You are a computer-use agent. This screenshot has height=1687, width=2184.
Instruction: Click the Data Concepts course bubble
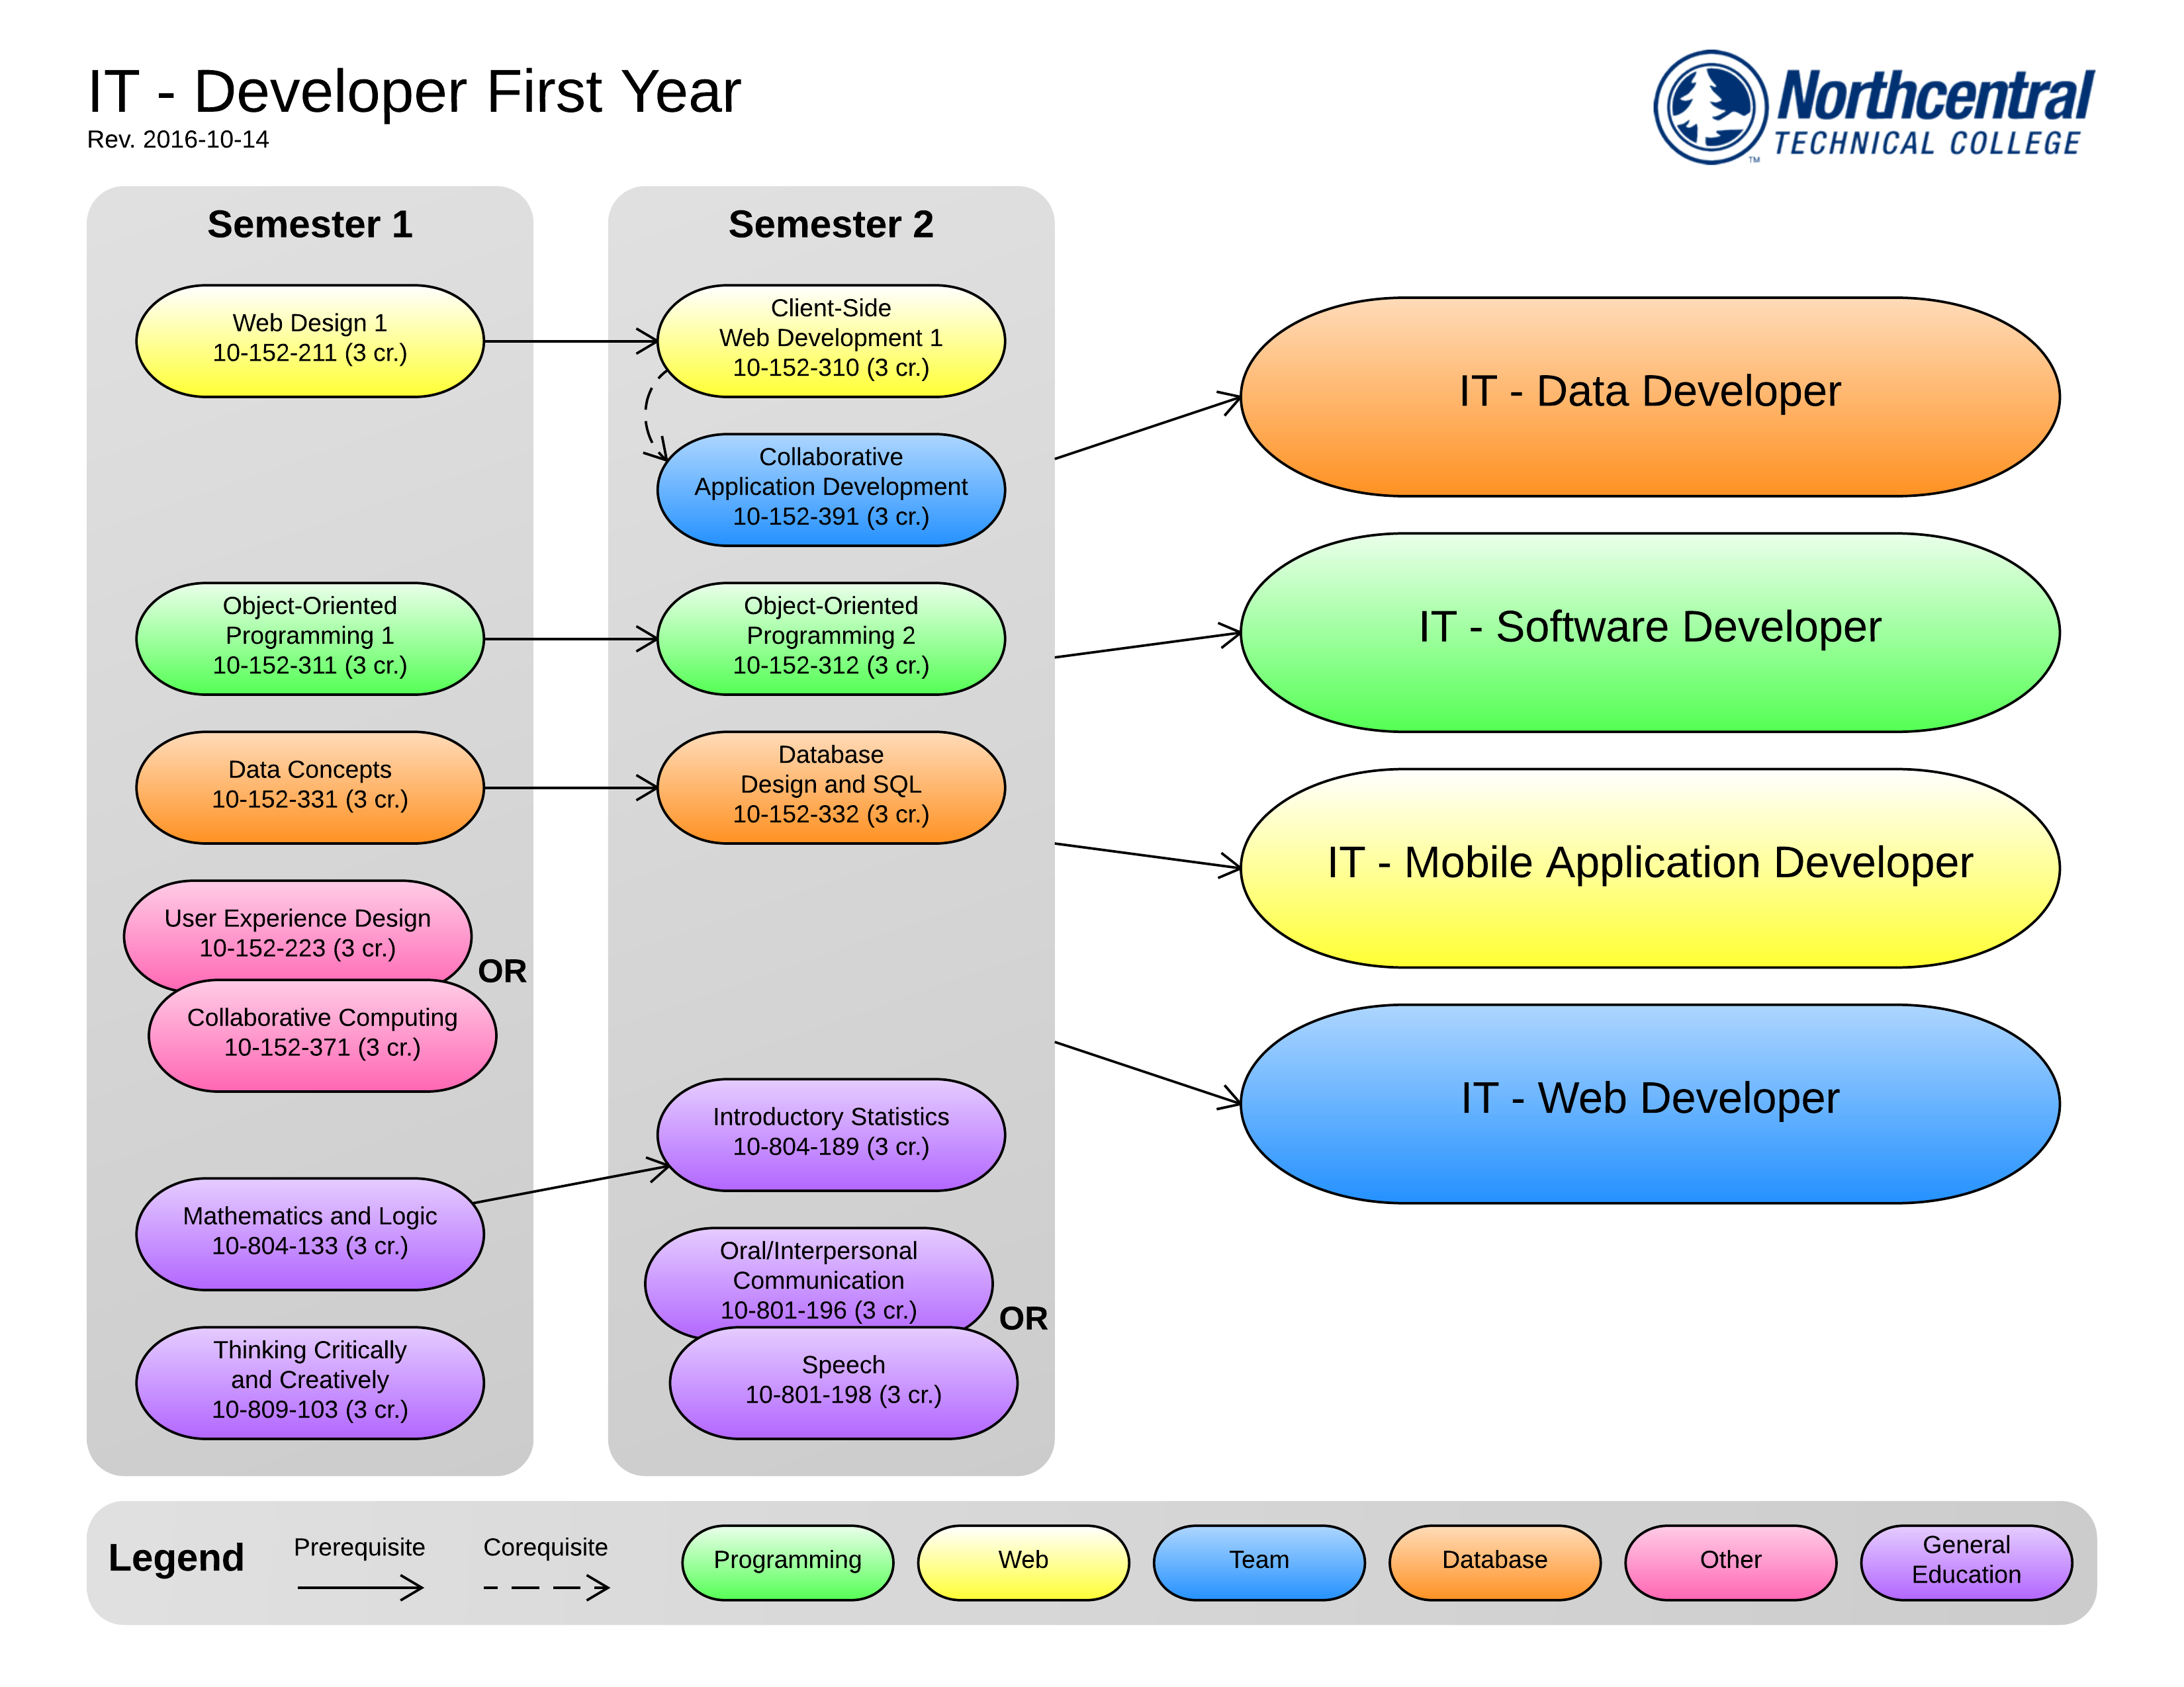309,787
